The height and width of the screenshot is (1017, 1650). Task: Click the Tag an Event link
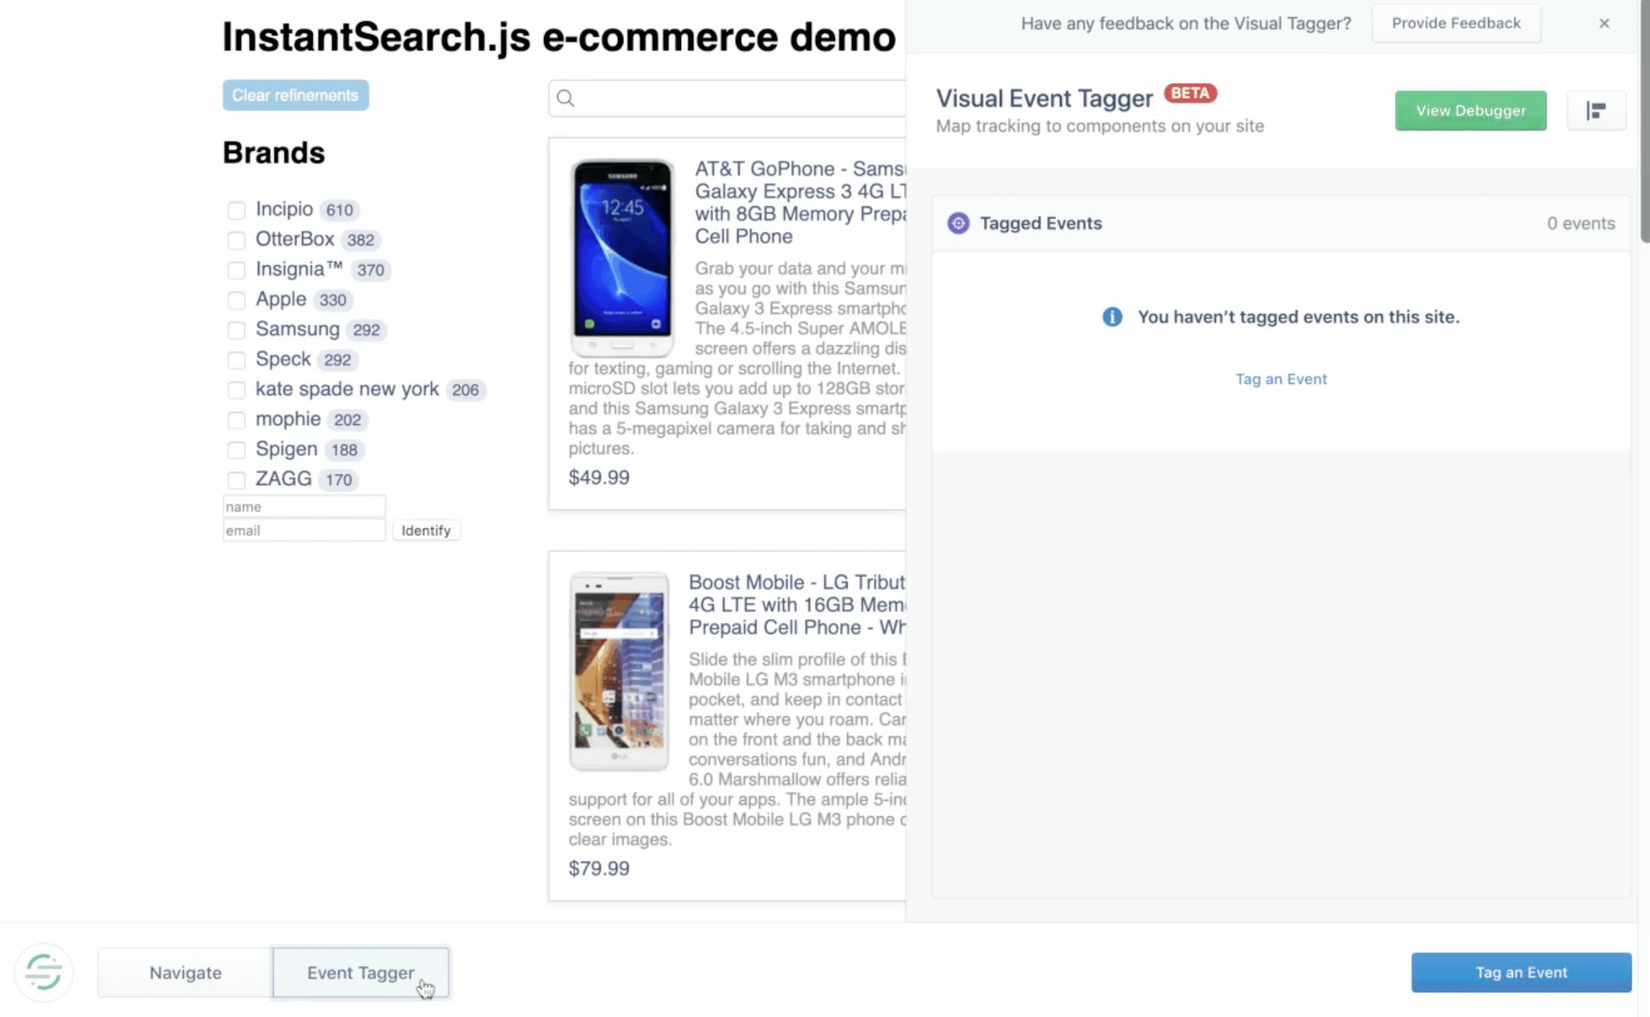(x=1281, y=379)
